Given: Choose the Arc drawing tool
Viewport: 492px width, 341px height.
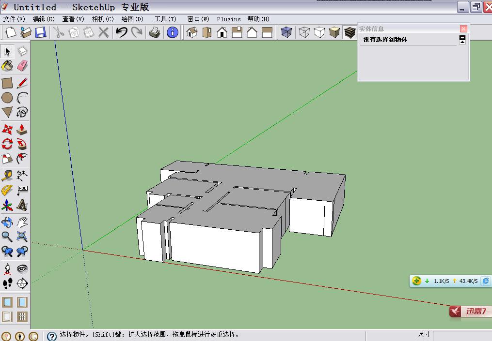Looking at the screenshot, I should click(22, 98).
